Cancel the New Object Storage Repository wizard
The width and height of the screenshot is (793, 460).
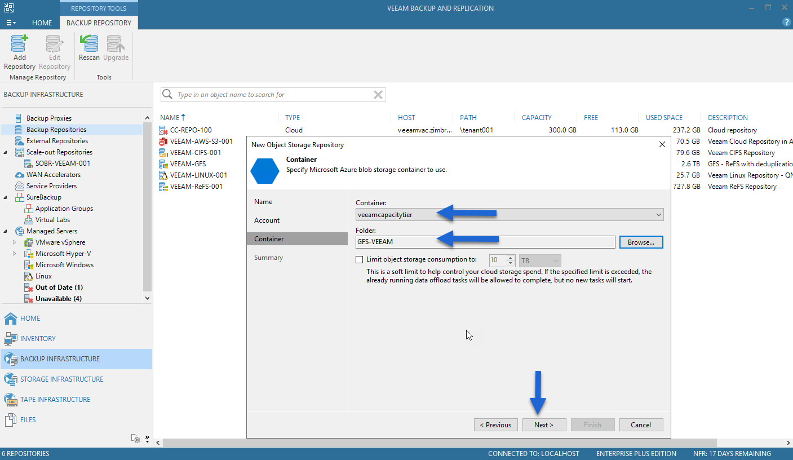click(641, 425)
